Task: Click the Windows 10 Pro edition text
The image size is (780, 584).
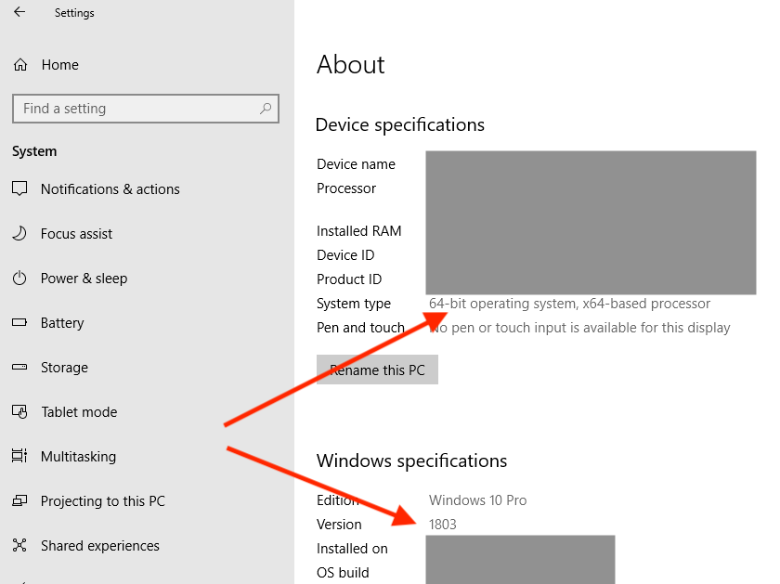Action: click(477, 500)
